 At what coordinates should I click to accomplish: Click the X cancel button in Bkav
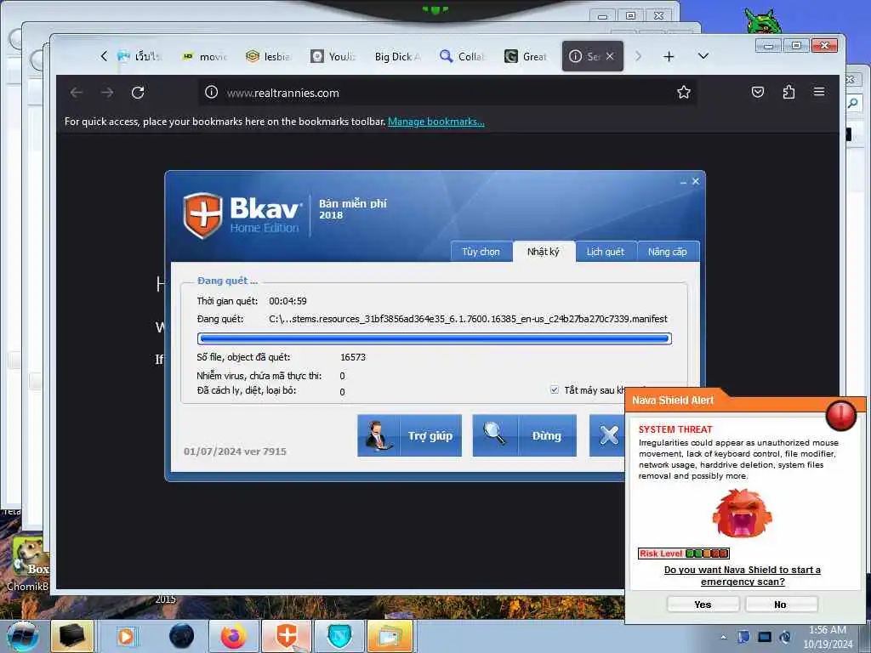[x=607, y=435]
